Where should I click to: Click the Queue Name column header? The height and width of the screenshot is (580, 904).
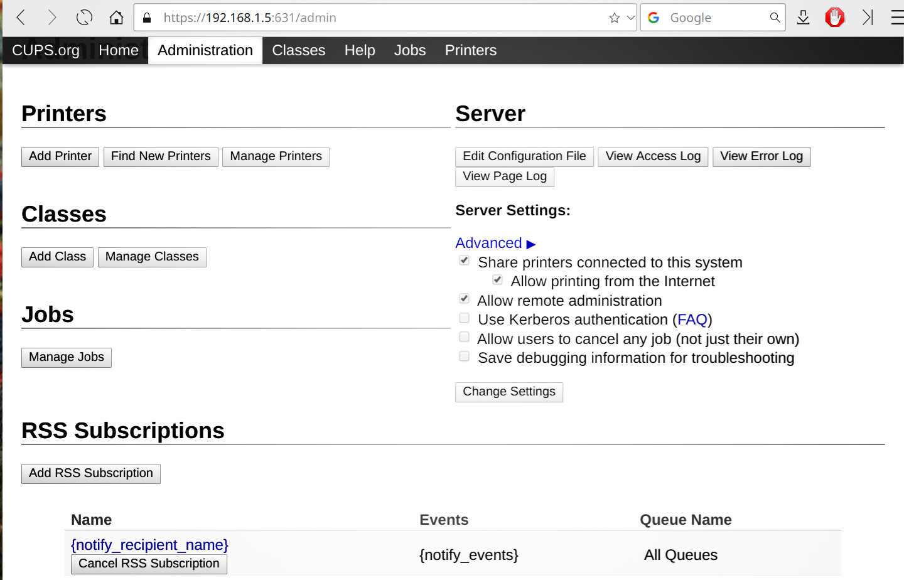[686, 520]
